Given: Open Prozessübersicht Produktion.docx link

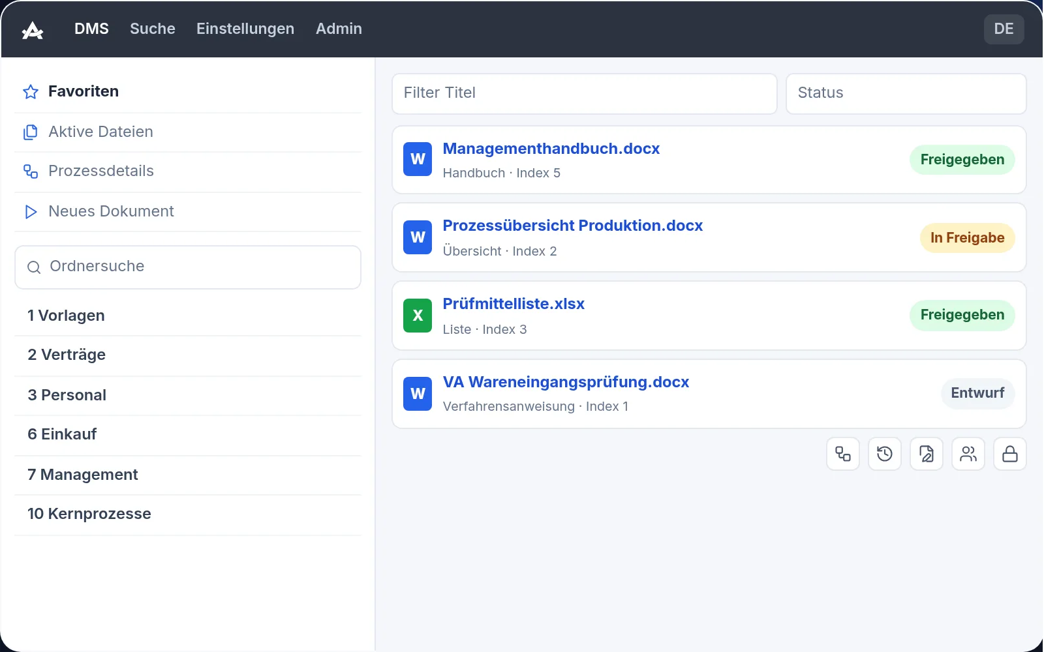Looking at the screenshot, I should coord(573,226).
